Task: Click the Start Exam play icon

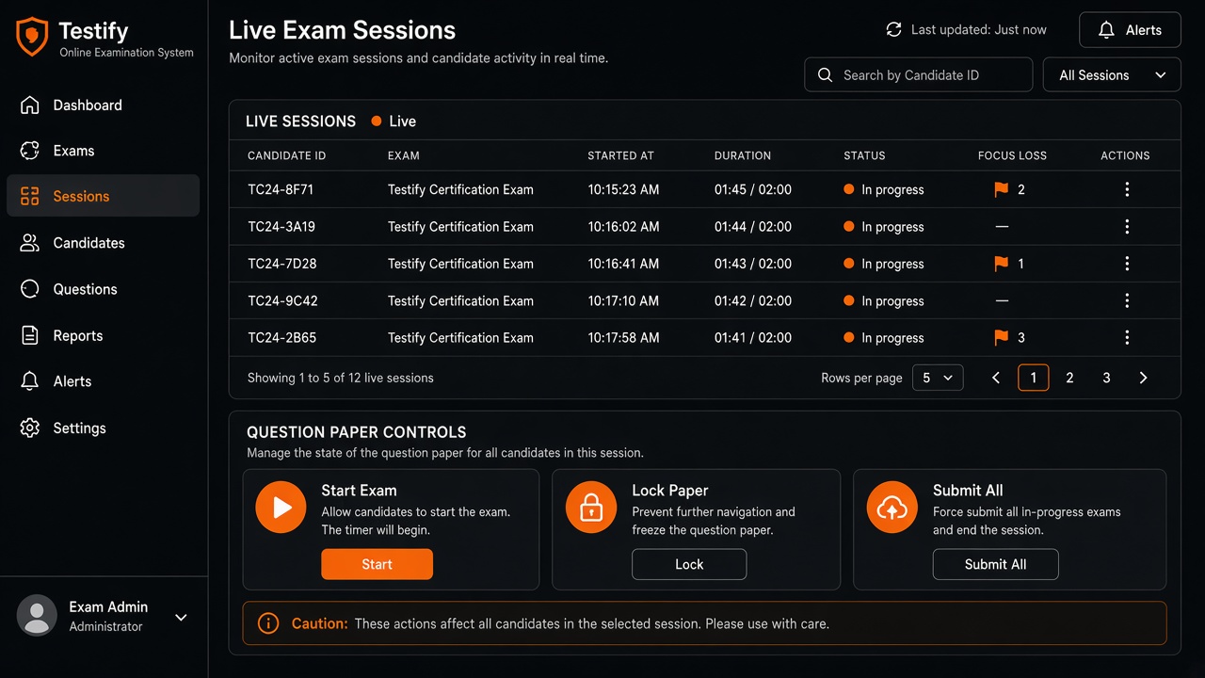Action: (281, 508)
